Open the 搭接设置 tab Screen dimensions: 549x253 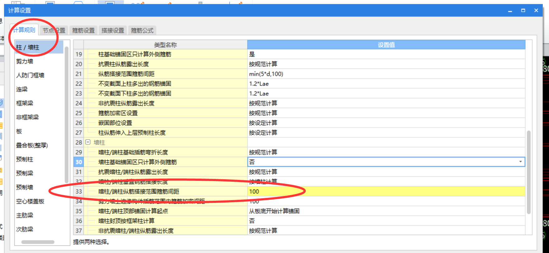(113, 30)
